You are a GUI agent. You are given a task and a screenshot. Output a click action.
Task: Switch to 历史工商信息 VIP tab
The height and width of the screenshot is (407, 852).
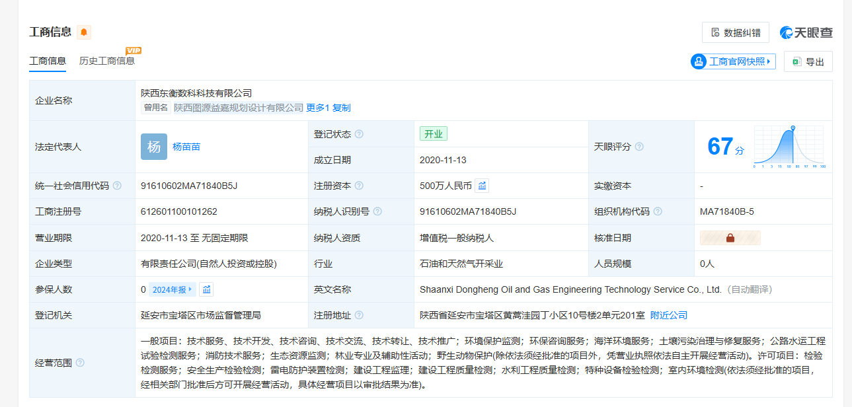click(107, 61)
